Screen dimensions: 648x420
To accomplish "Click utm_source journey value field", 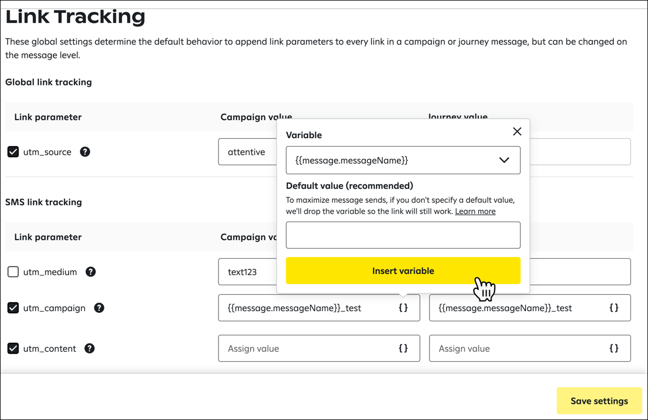I will point(580,152).
